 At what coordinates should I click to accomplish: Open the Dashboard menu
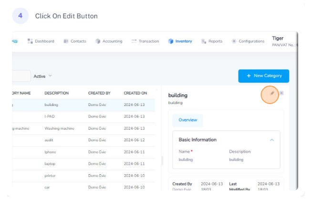coord(41,41)
